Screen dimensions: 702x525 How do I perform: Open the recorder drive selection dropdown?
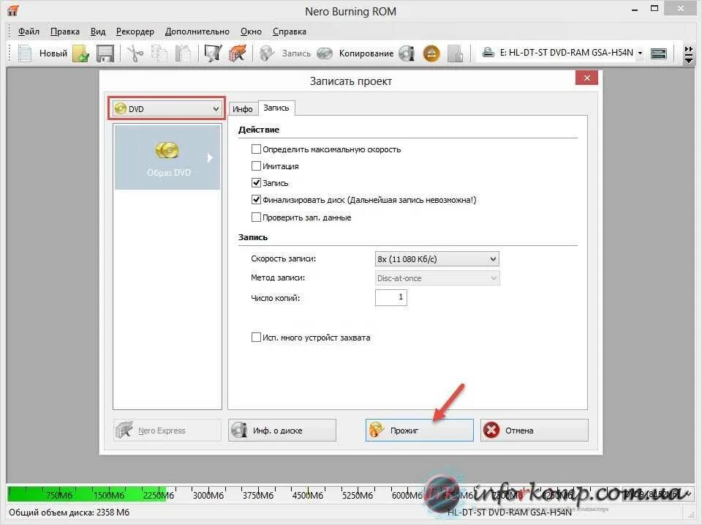pos(641,53)
